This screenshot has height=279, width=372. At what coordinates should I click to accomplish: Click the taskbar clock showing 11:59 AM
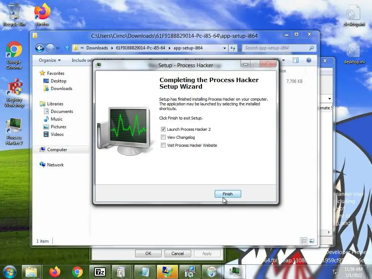pos(353,272)
